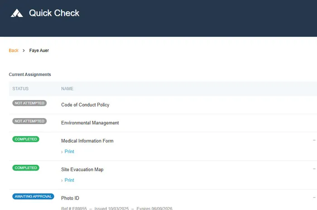Click the Awaiting Approval badge for Photo ID
Image resolution: width=317 pixels, height=210 pixels.
[33, 196]
